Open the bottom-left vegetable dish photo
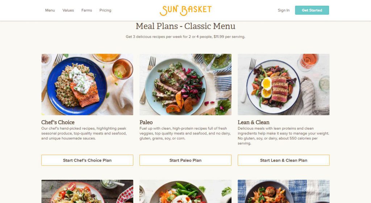Viewport: 371px width, 203px height. (87, 191)
